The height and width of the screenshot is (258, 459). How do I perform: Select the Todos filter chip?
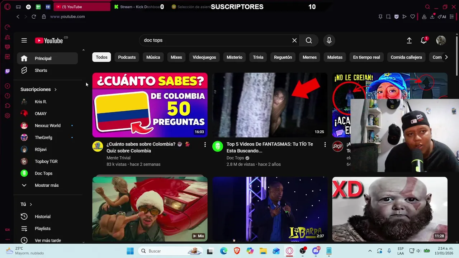point(101,57)
